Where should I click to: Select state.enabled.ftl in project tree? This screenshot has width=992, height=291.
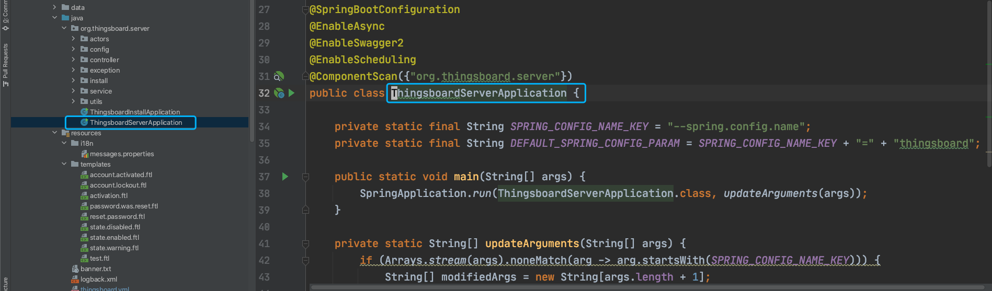(x=115, y=237)
